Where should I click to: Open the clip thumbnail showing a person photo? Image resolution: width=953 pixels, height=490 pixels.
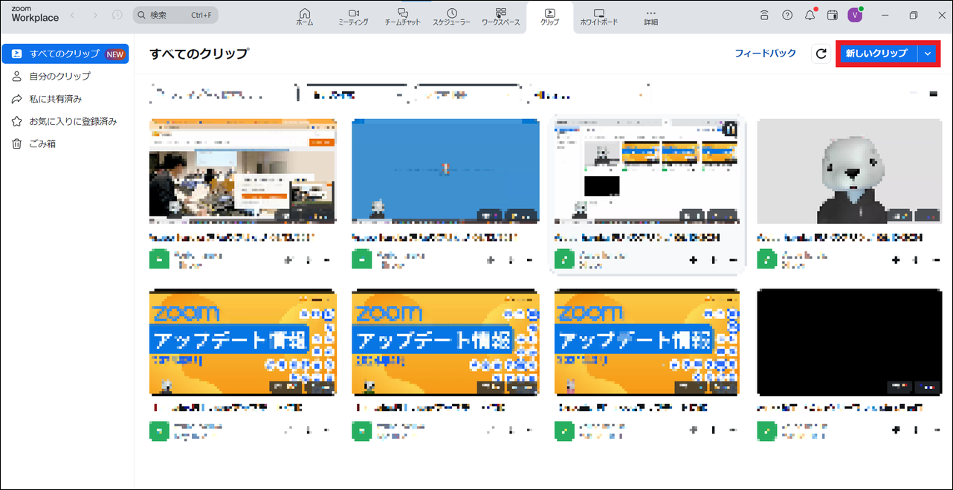tap(243, 170)
